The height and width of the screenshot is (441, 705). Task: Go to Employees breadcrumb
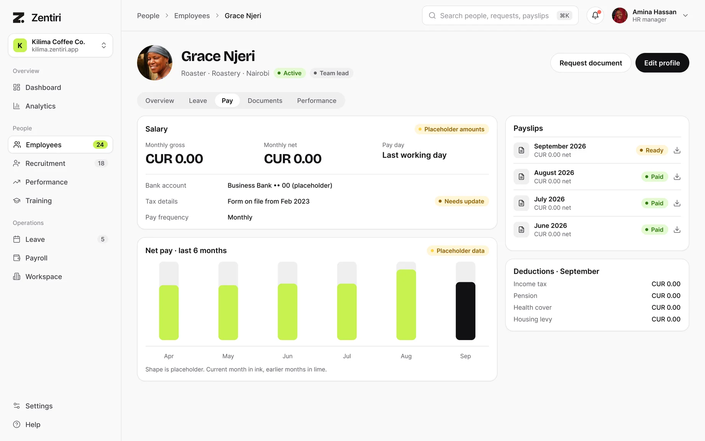pos(192,16)
